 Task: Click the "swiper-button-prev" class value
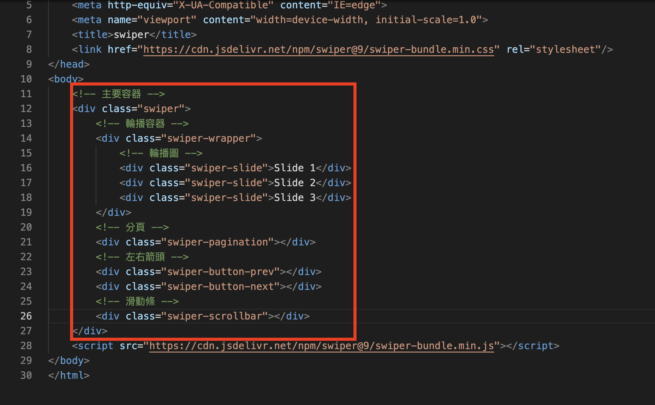tap(220, 272)
